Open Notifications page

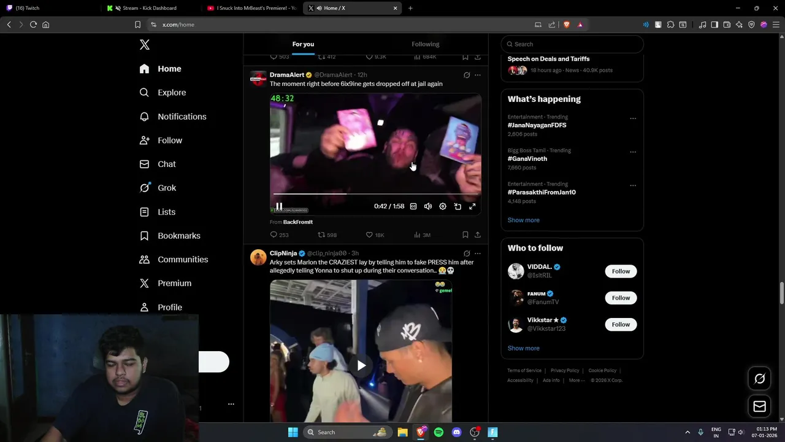[x=173, y=117]
